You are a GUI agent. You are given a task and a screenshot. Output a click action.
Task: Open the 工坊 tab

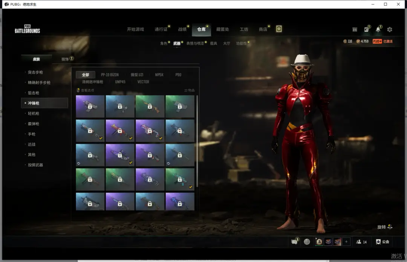(244, 29)
